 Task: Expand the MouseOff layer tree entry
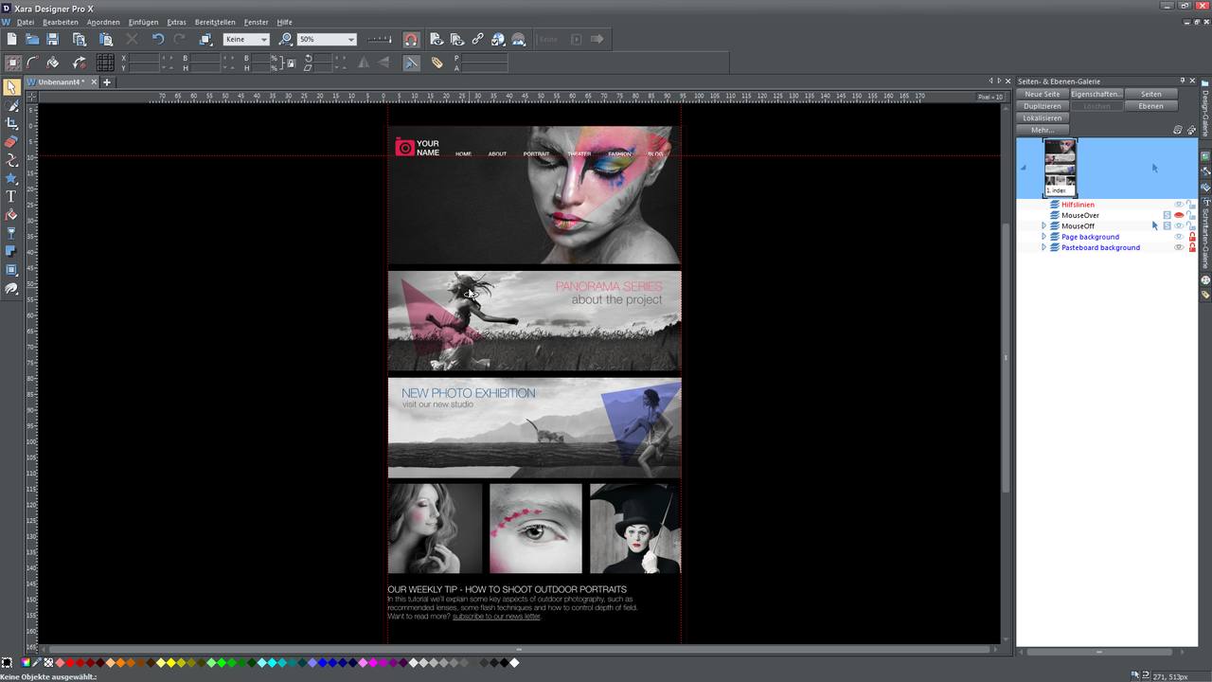pos(1044,225)
